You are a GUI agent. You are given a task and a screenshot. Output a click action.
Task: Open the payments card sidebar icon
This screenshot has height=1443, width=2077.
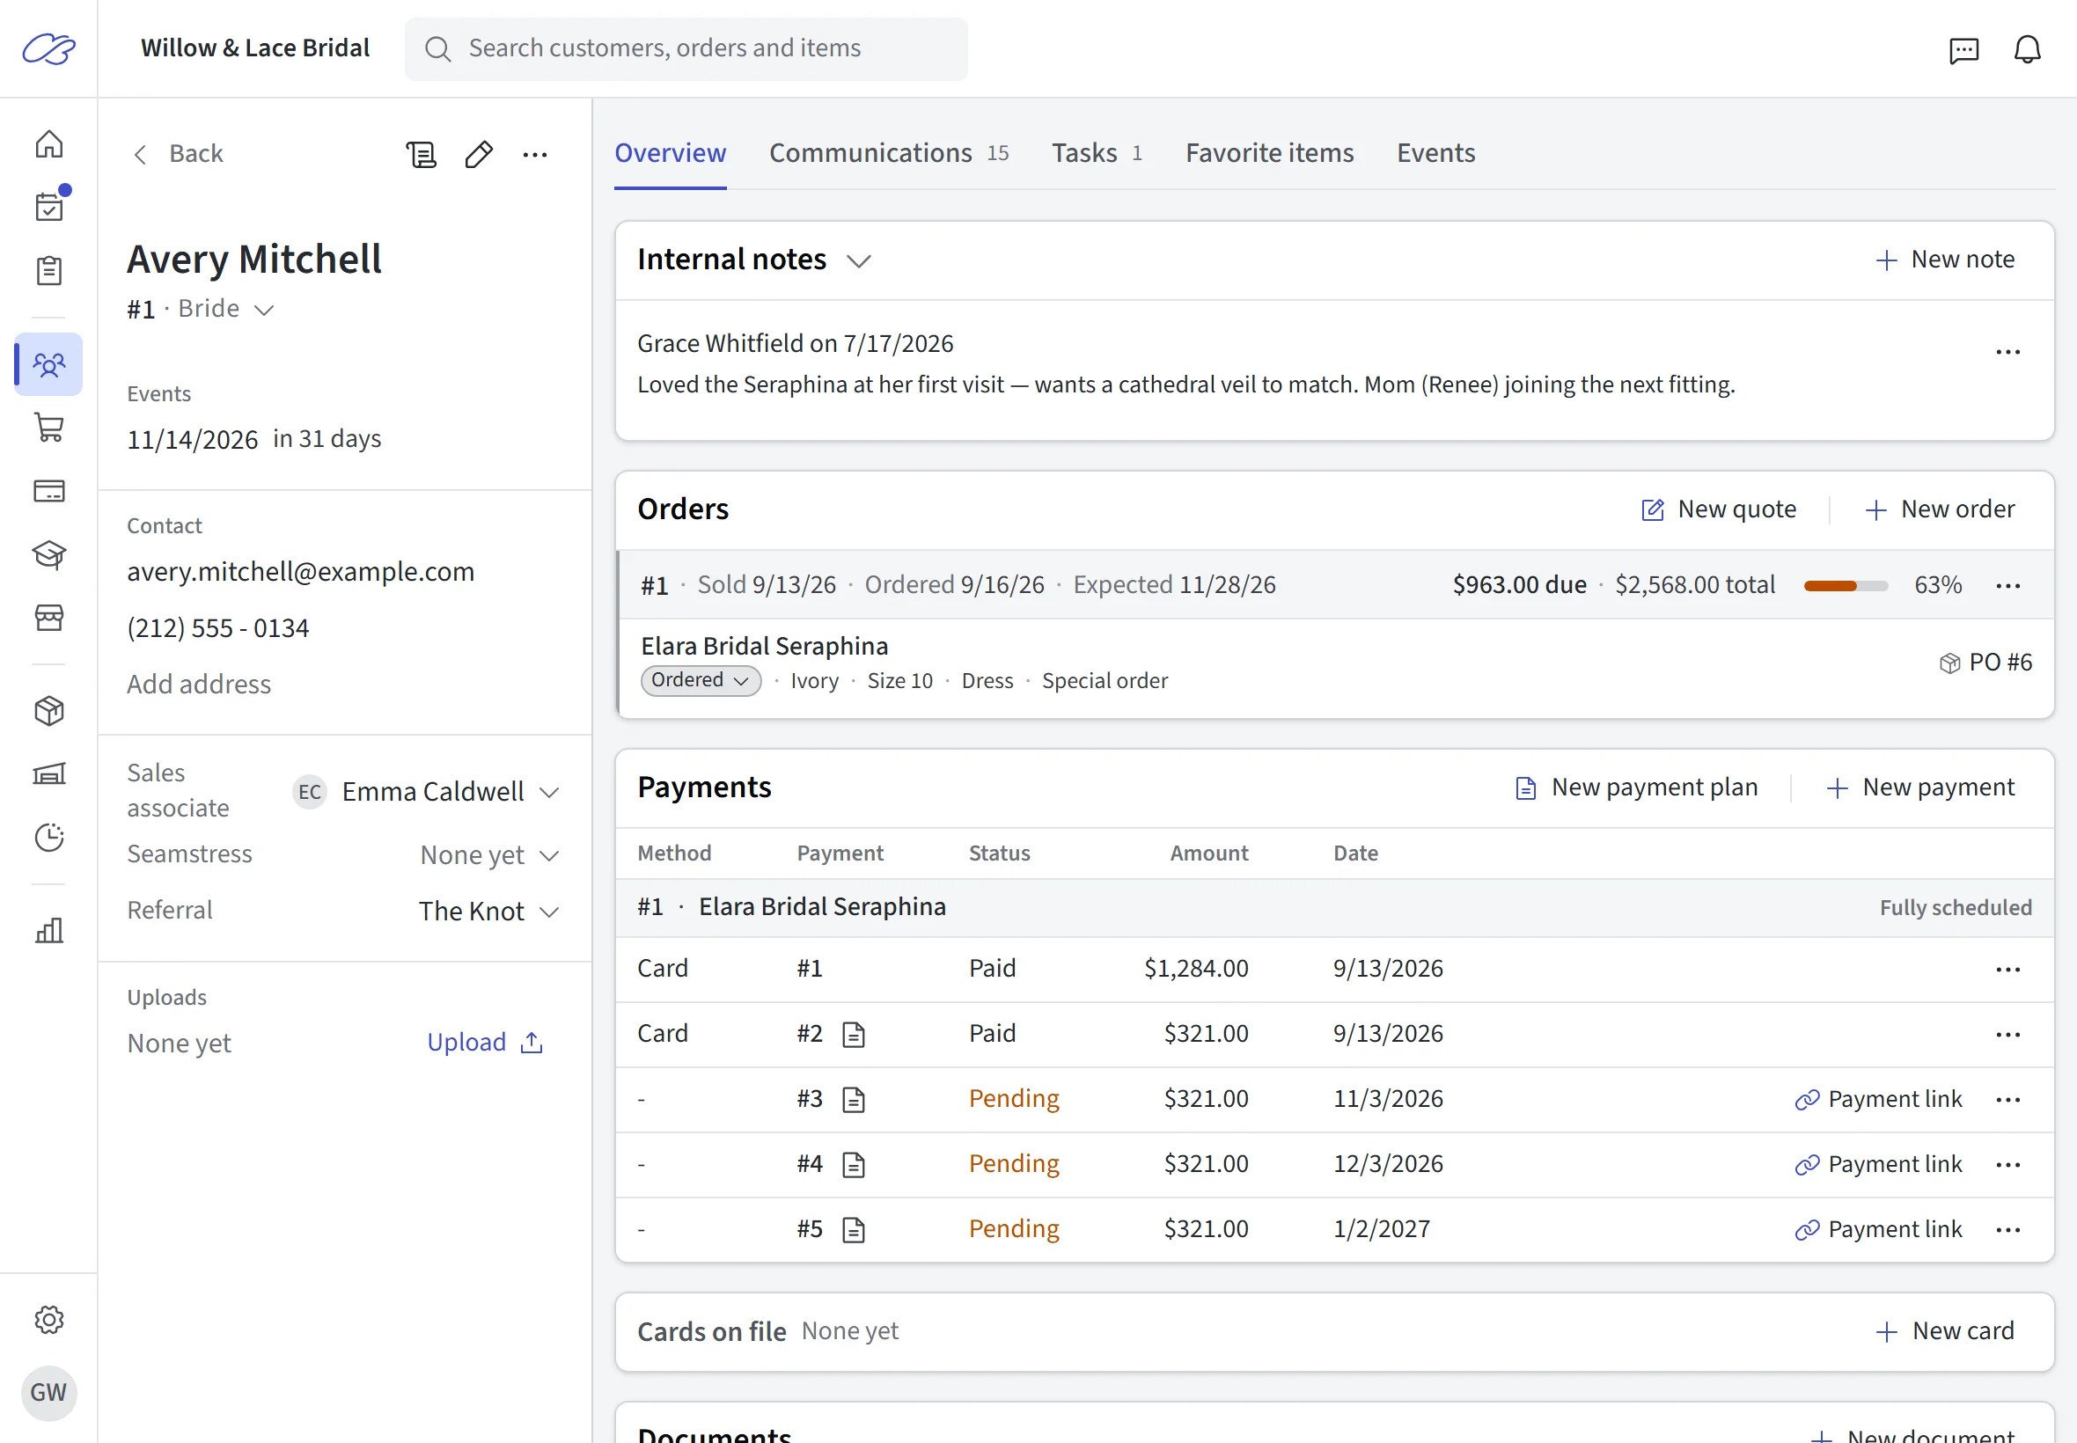pyautogui.click(x=48, y=491)
